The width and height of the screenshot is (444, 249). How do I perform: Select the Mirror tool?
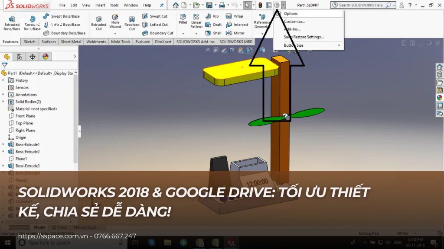[x=235, y=33]
